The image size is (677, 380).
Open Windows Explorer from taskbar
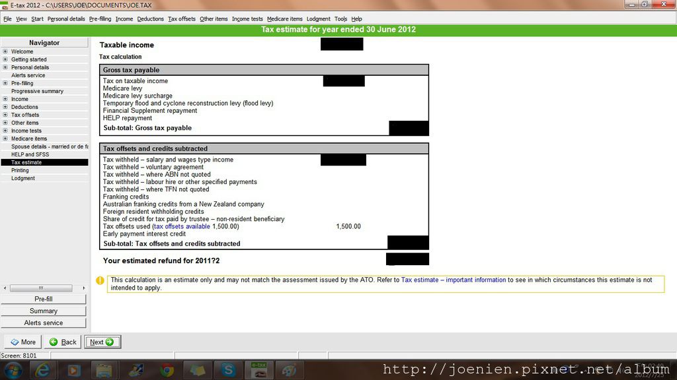(x=104, y=370)
